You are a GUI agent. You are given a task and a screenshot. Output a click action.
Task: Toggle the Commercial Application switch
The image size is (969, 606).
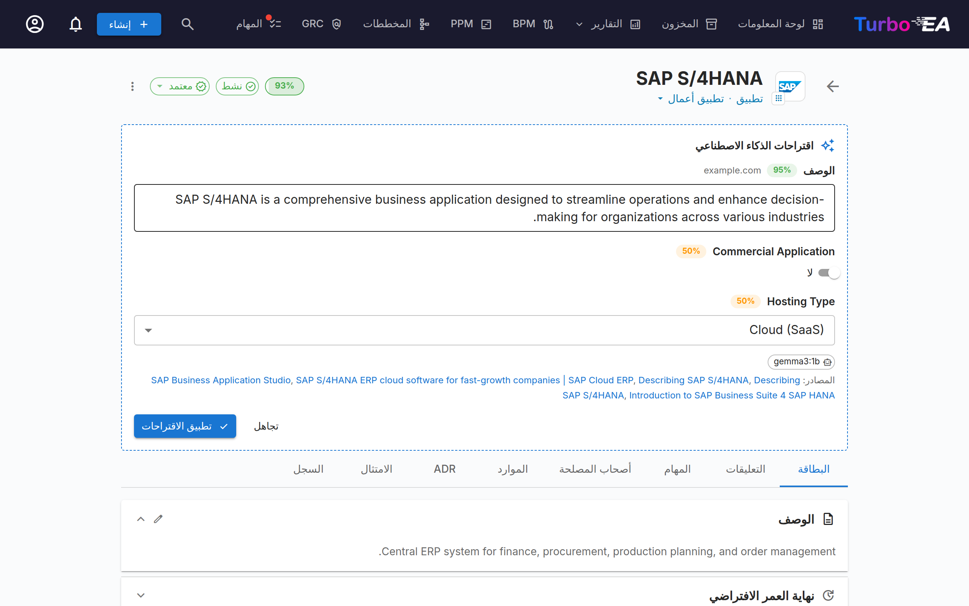[829, 273]
